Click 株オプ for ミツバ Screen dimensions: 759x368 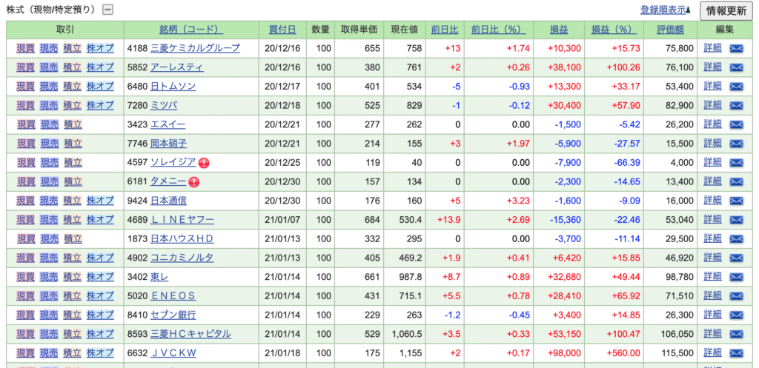pos(100,105)
